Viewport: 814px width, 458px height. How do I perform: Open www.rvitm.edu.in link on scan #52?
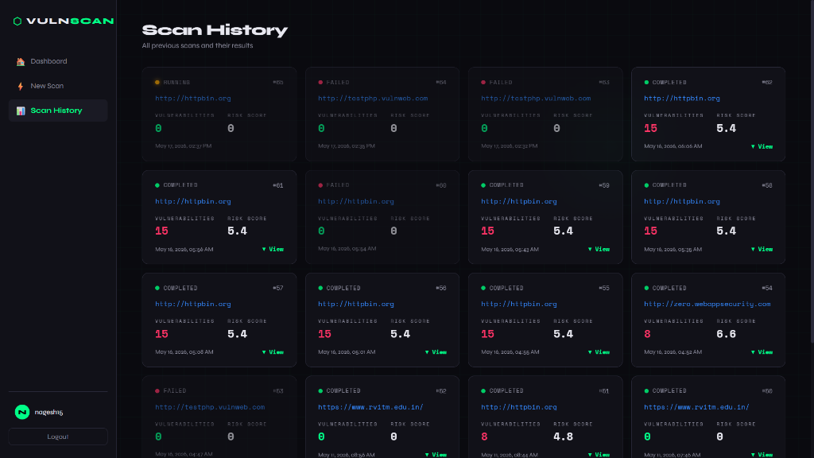pos(370,408)
